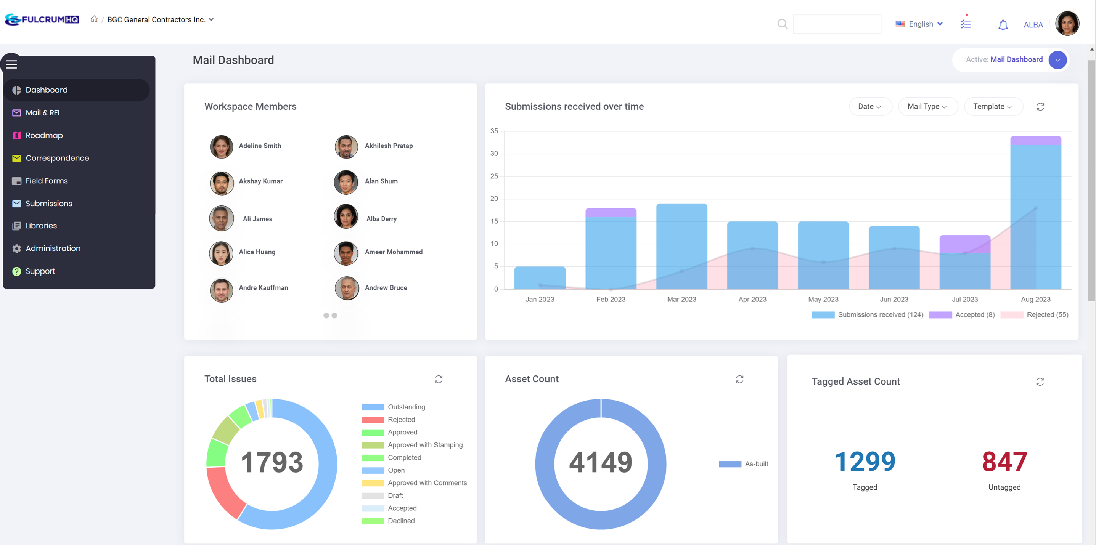The width and height of the screenshot is (1096, 545).
Task: Select the Roadmap sidebar item
Action: click(44, 135)
